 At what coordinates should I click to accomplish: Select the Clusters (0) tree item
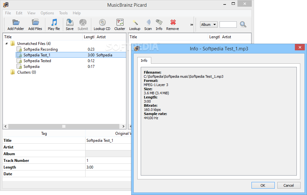pos(26,72)
